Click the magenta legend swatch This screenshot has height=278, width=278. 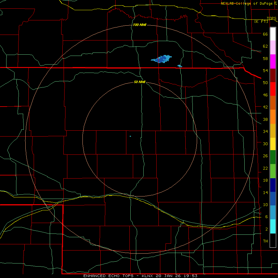click(273, 61)
